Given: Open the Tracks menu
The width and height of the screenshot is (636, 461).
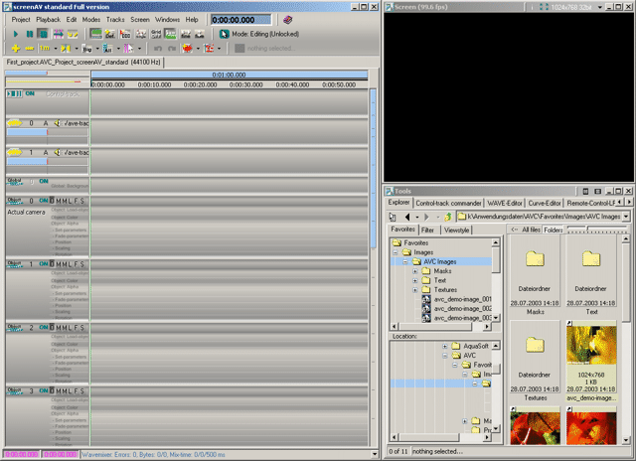Looking at the screenshot, I should pos(115,20).
